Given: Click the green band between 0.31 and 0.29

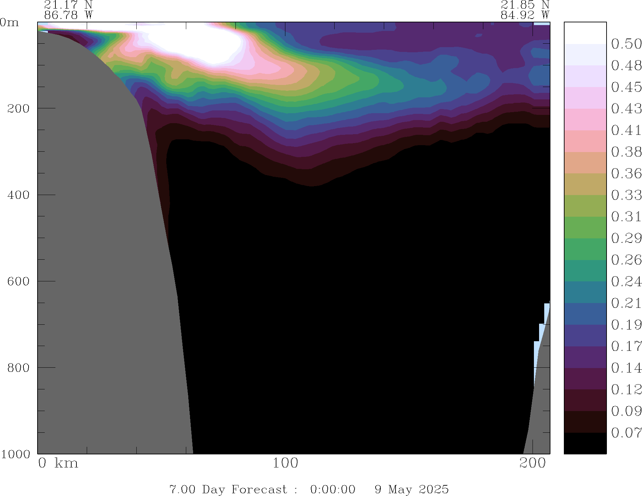Looking at the screenshot, I should [x=585, y=227].
